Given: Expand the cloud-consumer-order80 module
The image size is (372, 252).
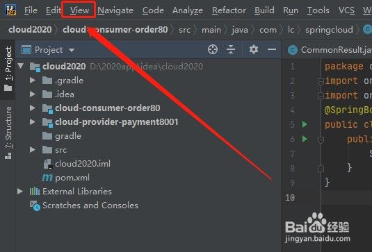Looking at the screenshot, I should (33, 108).
